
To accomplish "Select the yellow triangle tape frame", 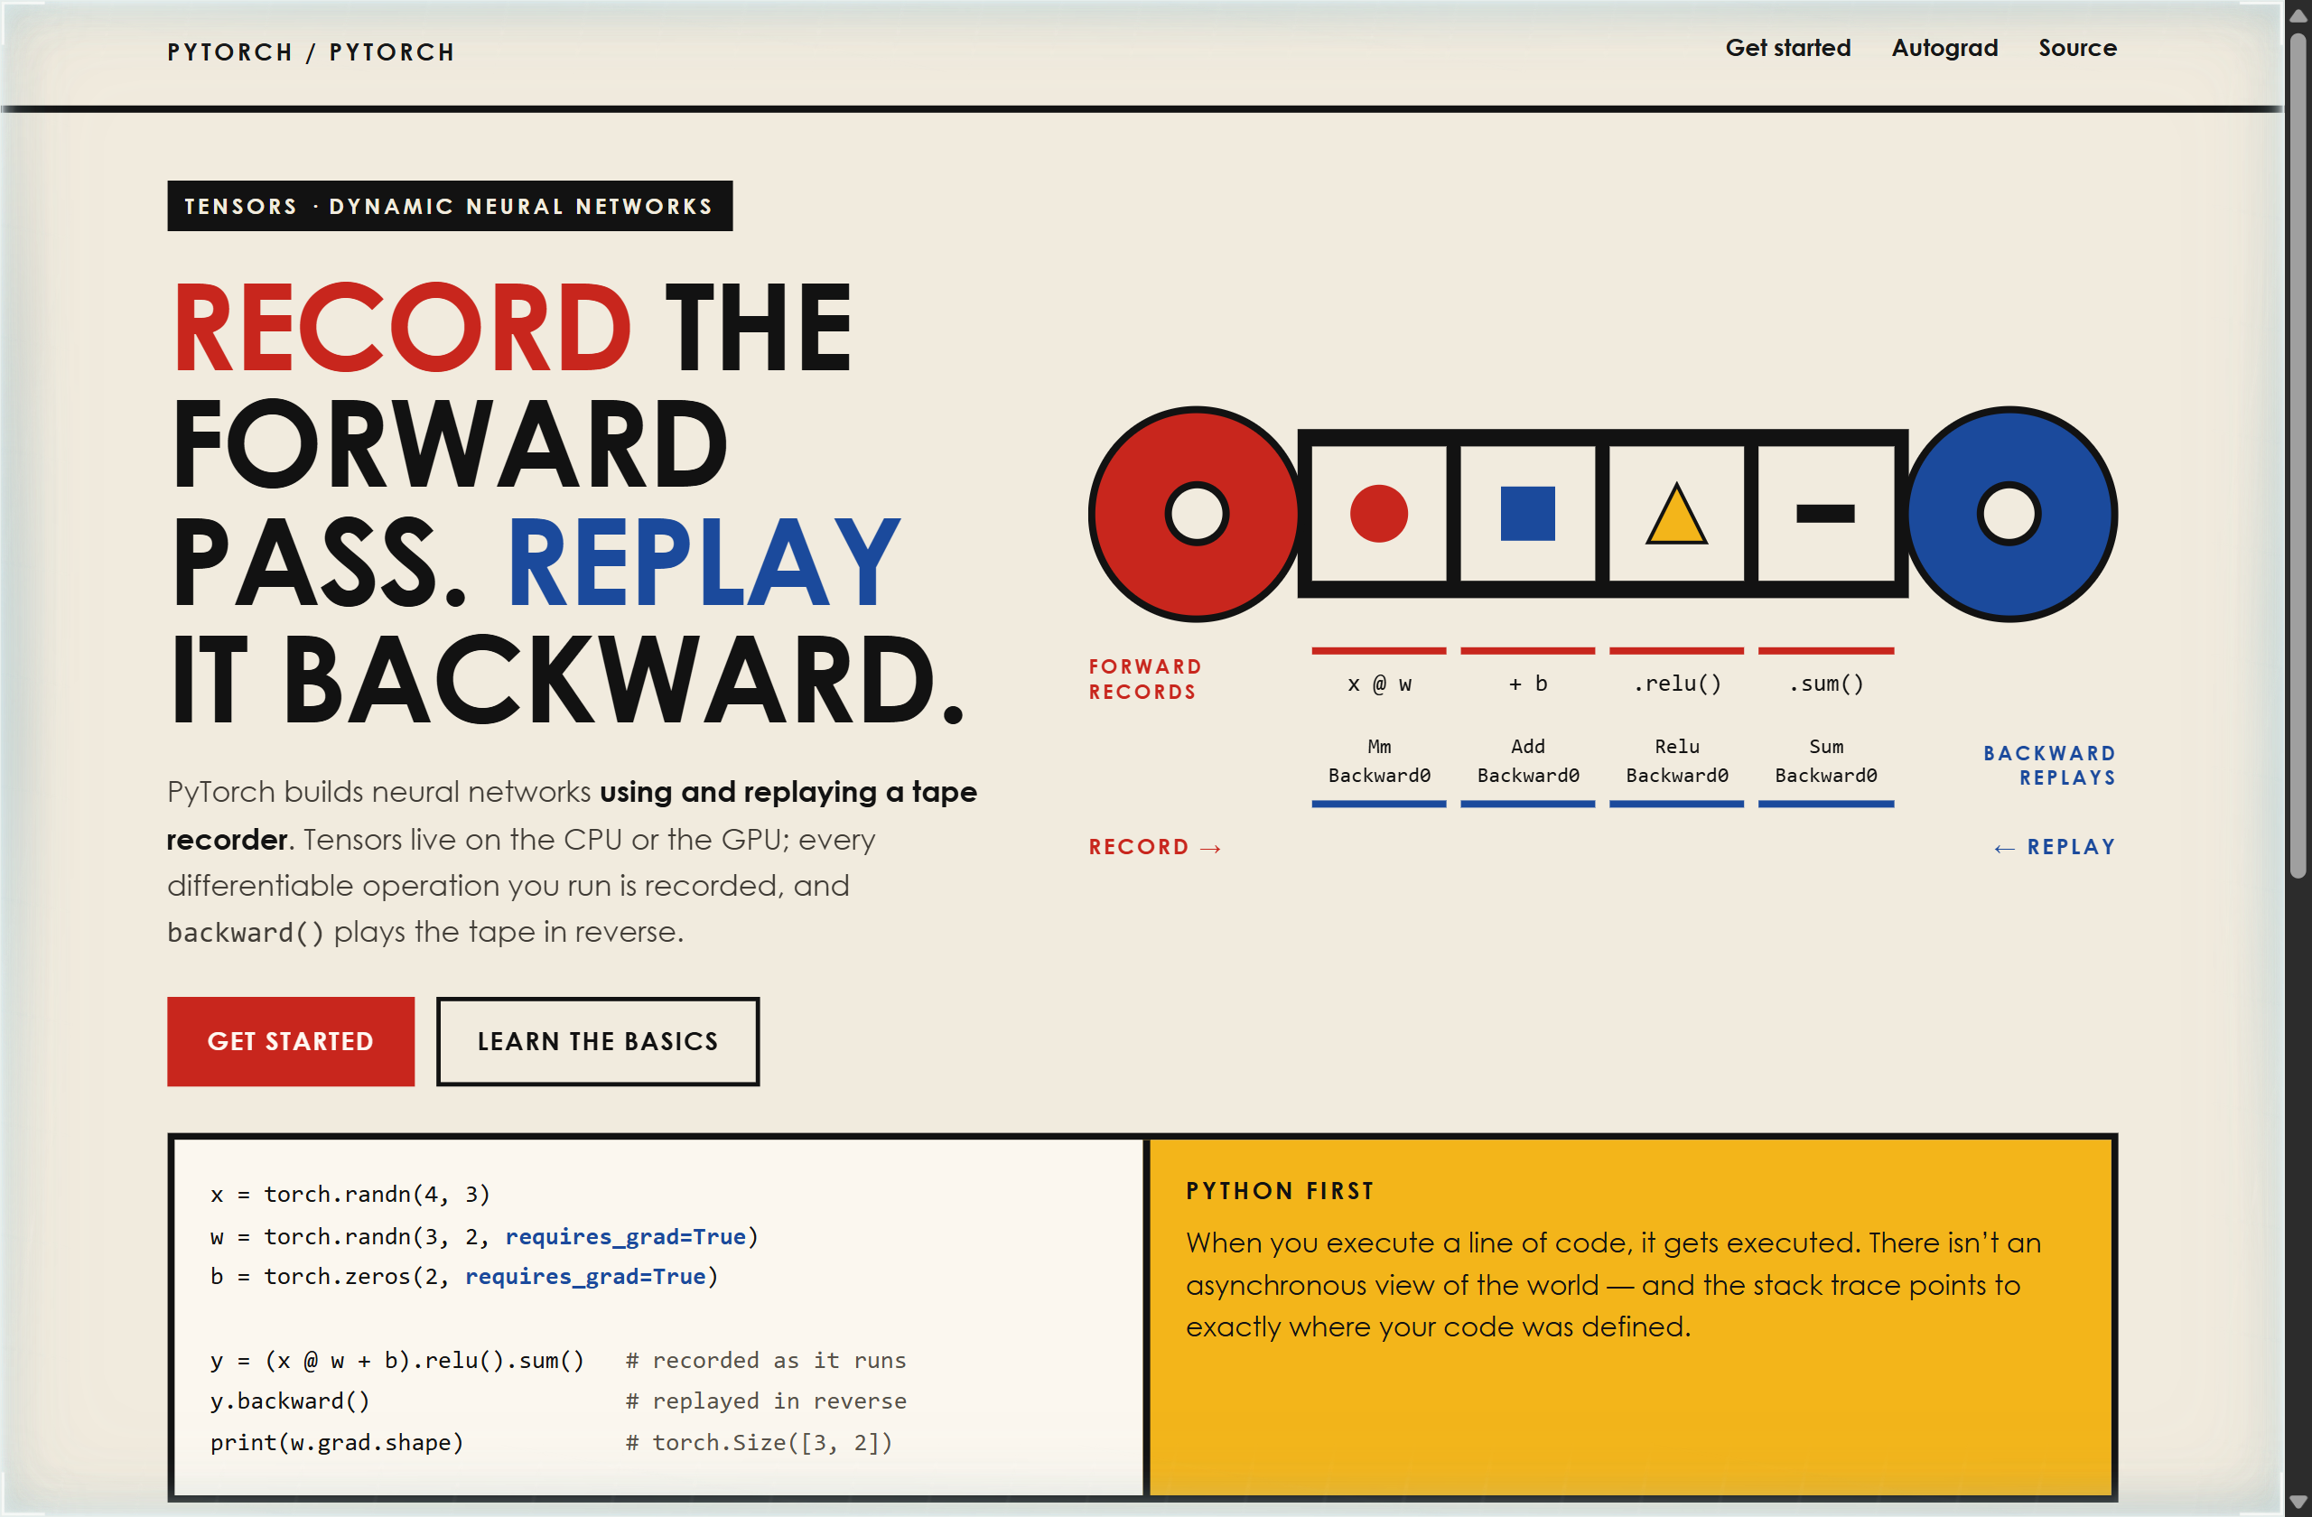I will pyautogui.click(x=1675, y=514).
